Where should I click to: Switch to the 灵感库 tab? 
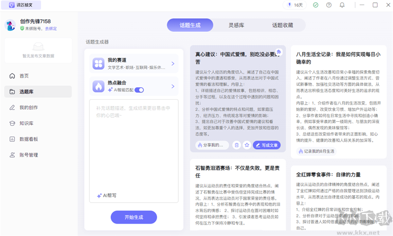[x=236, y=25]
